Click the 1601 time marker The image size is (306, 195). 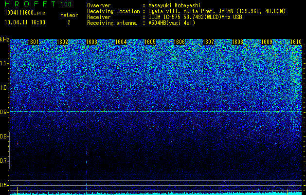pos(33,42)
